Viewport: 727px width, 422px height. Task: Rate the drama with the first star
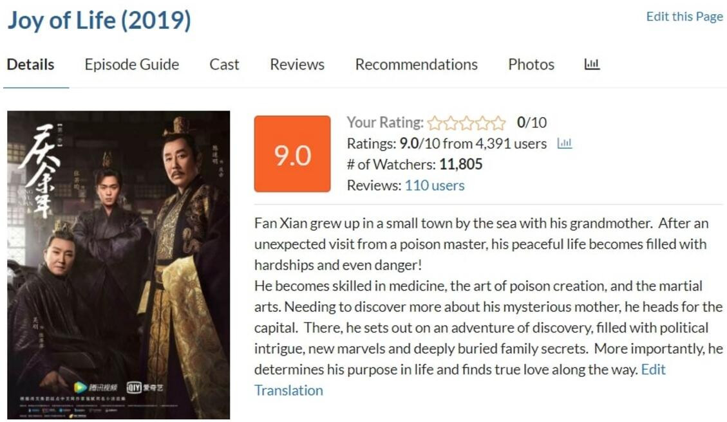coord(435,123)
